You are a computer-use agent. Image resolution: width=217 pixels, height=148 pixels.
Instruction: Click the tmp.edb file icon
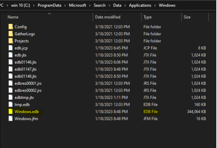tap(11, 104)
